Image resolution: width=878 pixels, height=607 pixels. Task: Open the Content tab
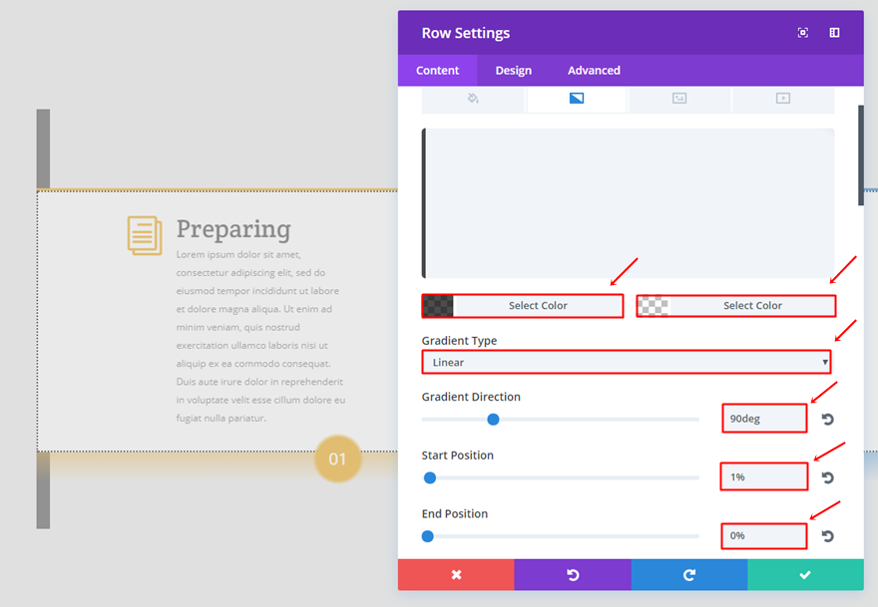click(437, 71)
